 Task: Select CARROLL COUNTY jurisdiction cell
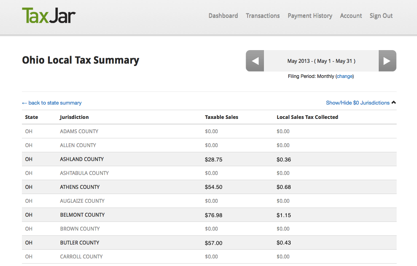coord(81,257)
